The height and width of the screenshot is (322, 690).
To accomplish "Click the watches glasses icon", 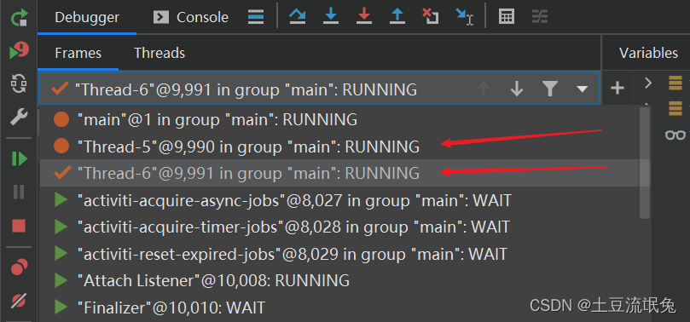I will click(x=676, y=135).
